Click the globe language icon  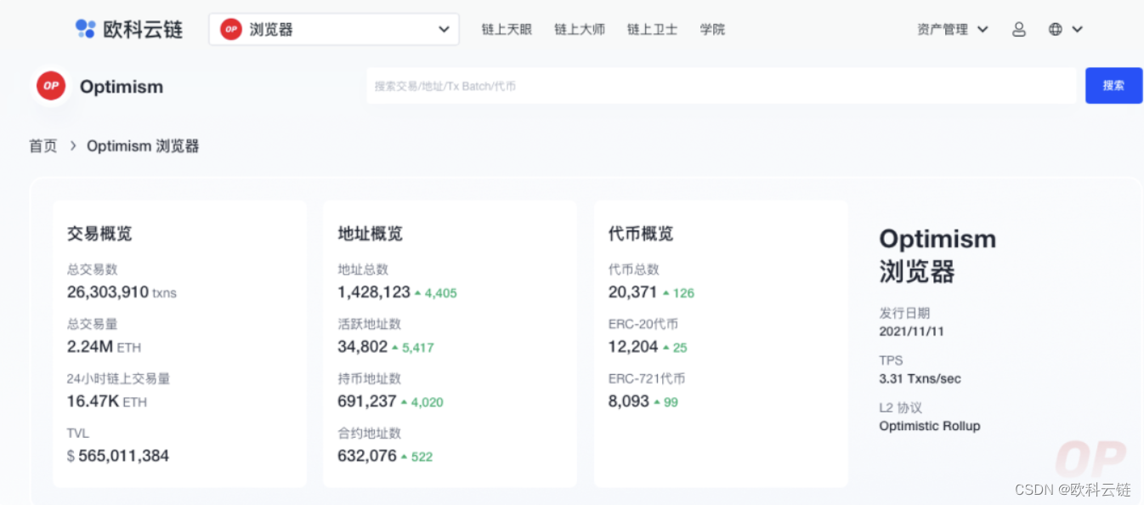(x=1056, y=28)
